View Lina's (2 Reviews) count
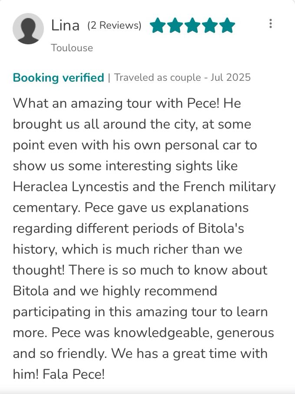This screenshot has height=394, width=295. [x=114, y=26]
